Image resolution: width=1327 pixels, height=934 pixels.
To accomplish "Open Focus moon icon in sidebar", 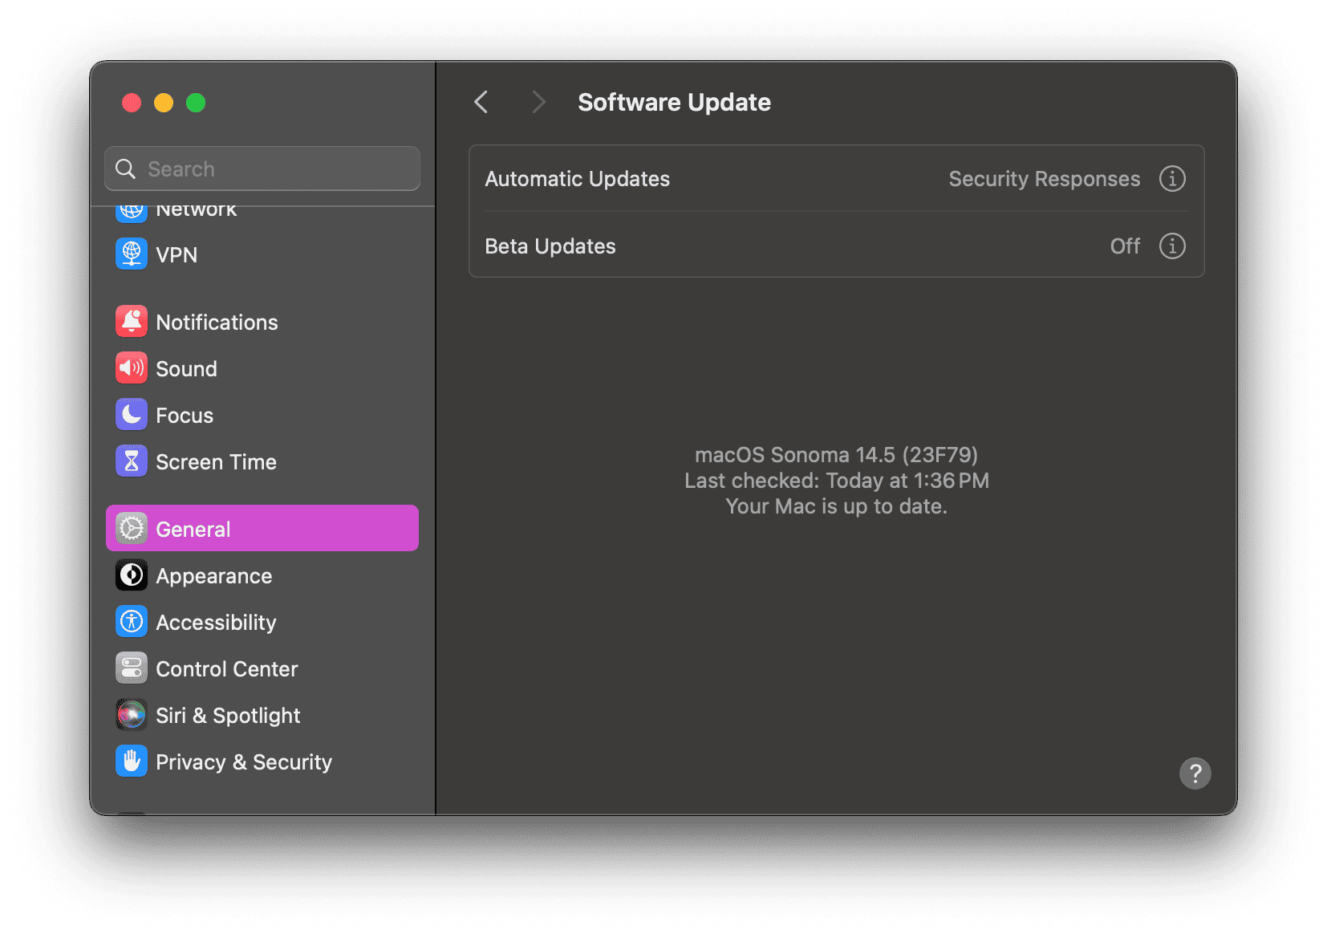I will tap(132, 415).
